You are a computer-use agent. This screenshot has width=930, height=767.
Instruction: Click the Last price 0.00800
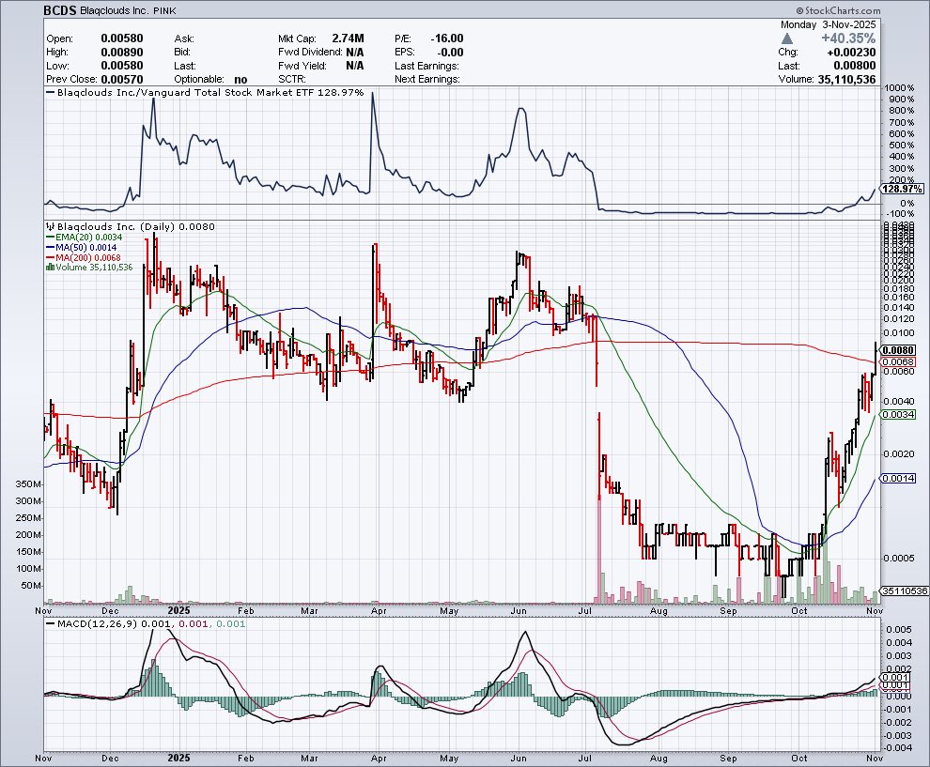pos(855,66)
